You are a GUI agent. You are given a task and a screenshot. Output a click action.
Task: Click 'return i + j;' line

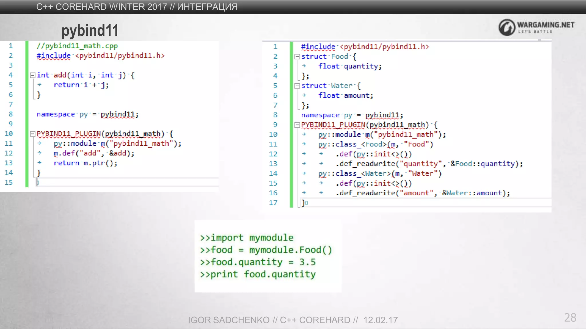point(81,85)
